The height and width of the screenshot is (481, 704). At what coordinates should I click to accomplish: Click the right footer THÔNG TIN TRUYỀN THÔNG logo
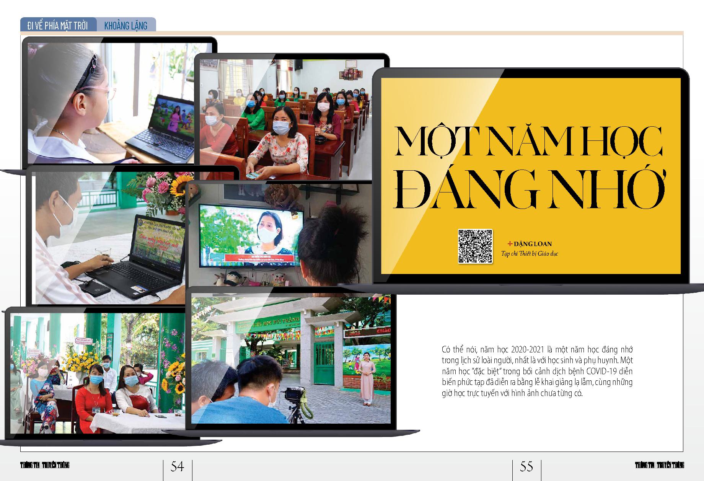tap(659, 465)
